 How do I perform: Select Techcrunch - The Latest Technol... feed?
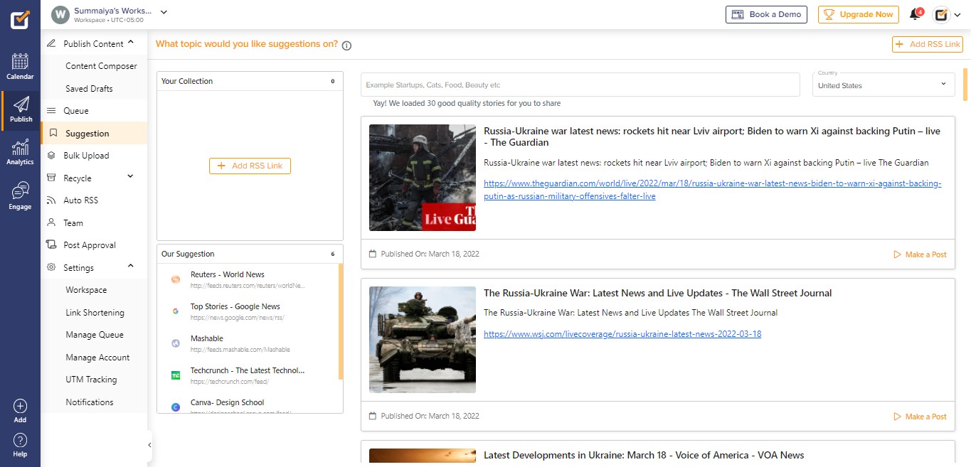pos(248,370)
